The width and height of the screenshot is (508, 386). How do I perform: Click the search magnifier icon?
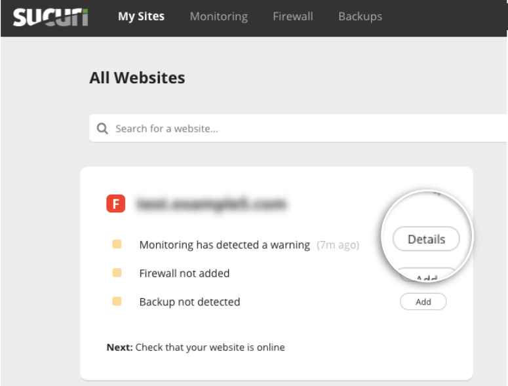click(x=102, y=128)
